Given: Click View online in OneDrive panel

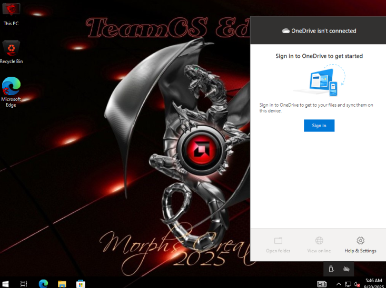Looking at the screenshot, I should pos(319,245).
